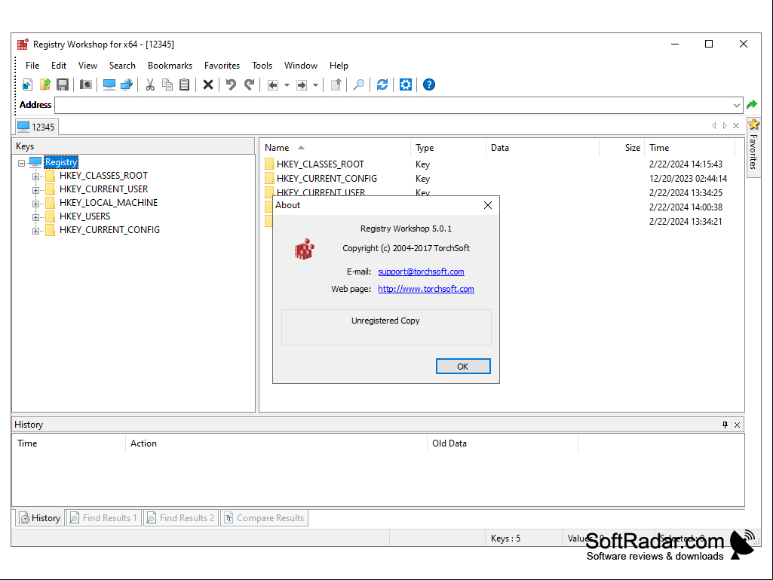Open the Edit menu
The height and width of the screenshot is (580, 773).
click(59, 66)
